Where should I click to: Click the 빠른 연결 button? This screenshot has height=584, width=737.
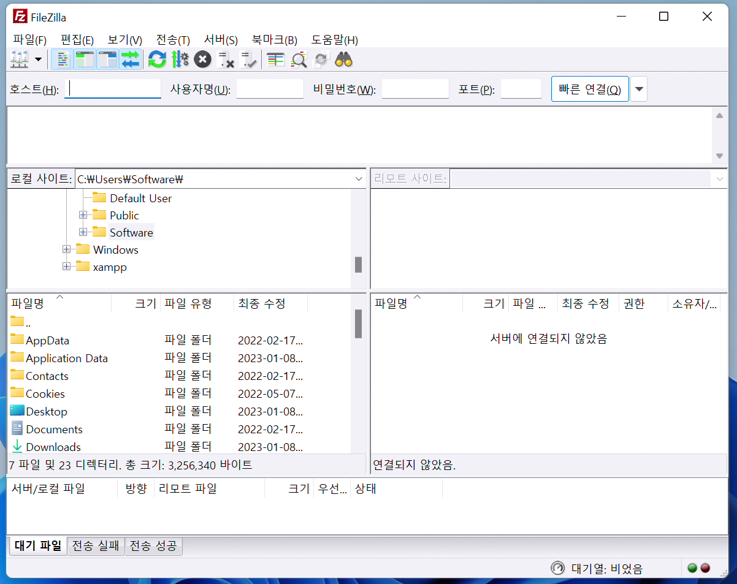pos(590,89)
